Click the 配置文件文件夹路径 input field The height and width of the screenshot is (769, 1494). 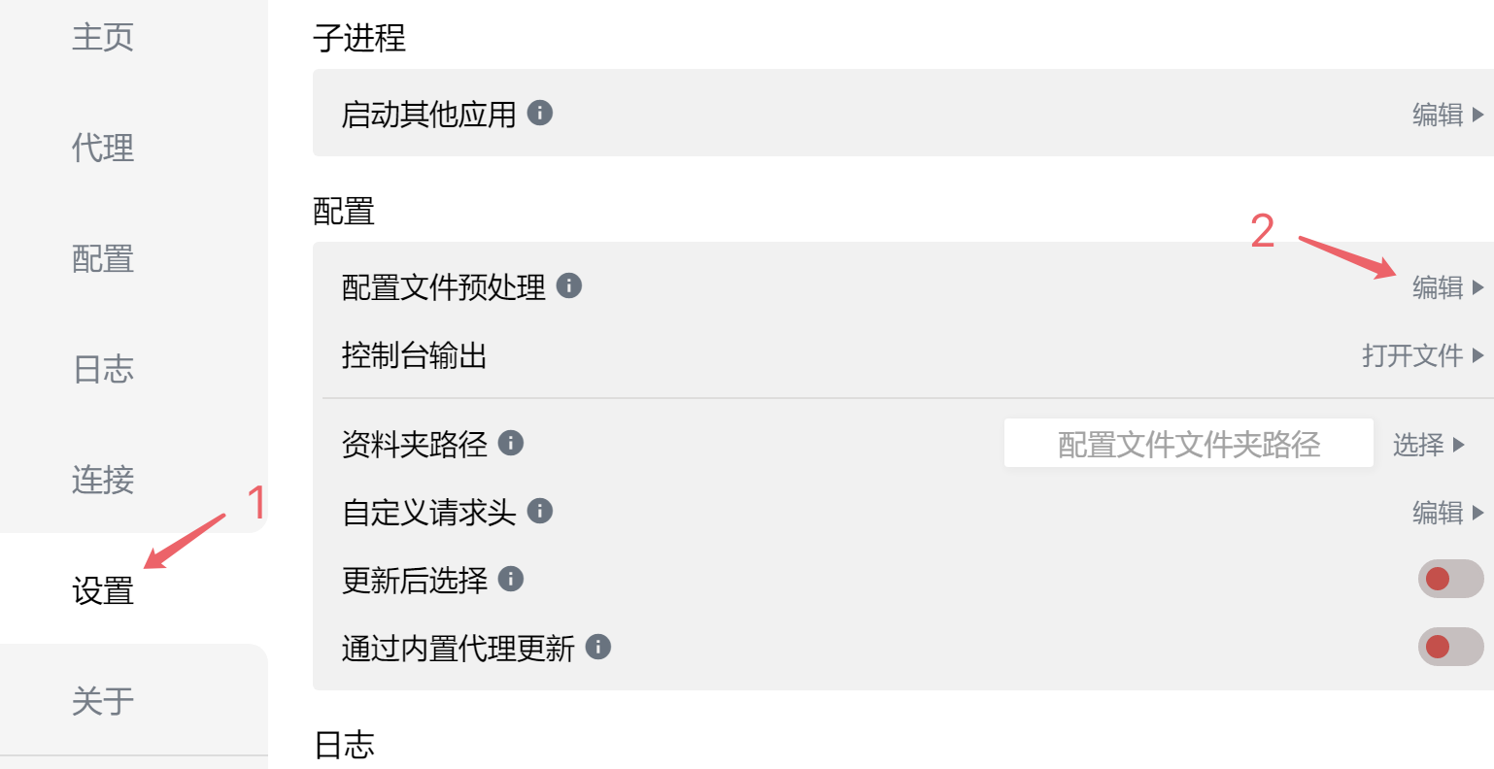pos(1188,444)
